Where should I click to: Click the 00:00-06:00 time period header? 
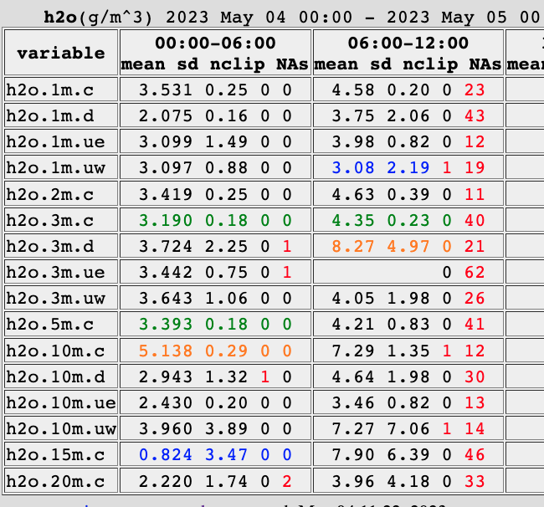pyautogui.click(x=215, y=43)
